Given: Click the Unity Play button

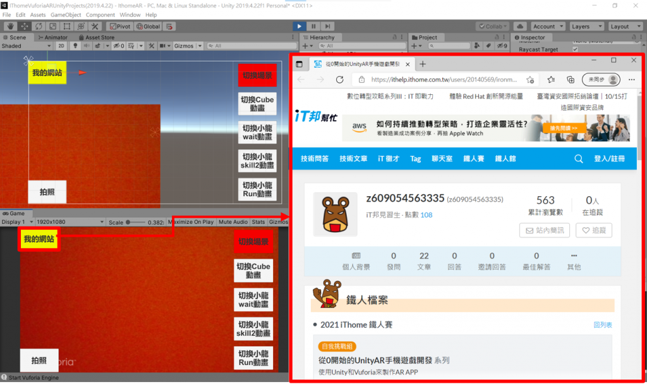Looking at the screenshot, I should (299, 27).
